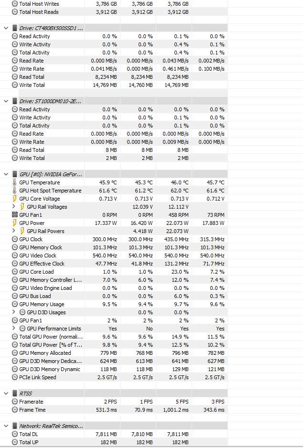303x448 pixels.
Task: Click the GPU Core Voltage lightning icon
Action: (14, 199)
